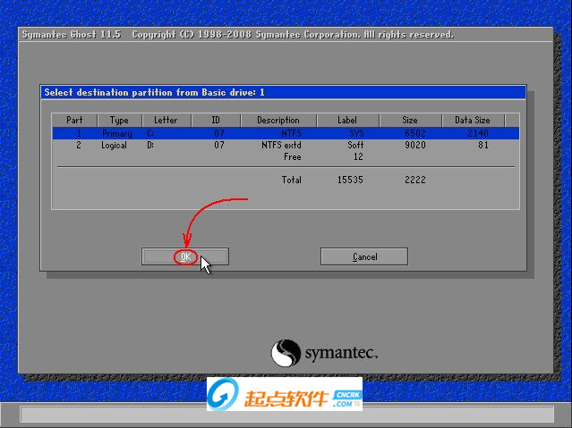The image size is (572, 428).
Task: Click the Total 15535 value
Action: tap(350, 180)
